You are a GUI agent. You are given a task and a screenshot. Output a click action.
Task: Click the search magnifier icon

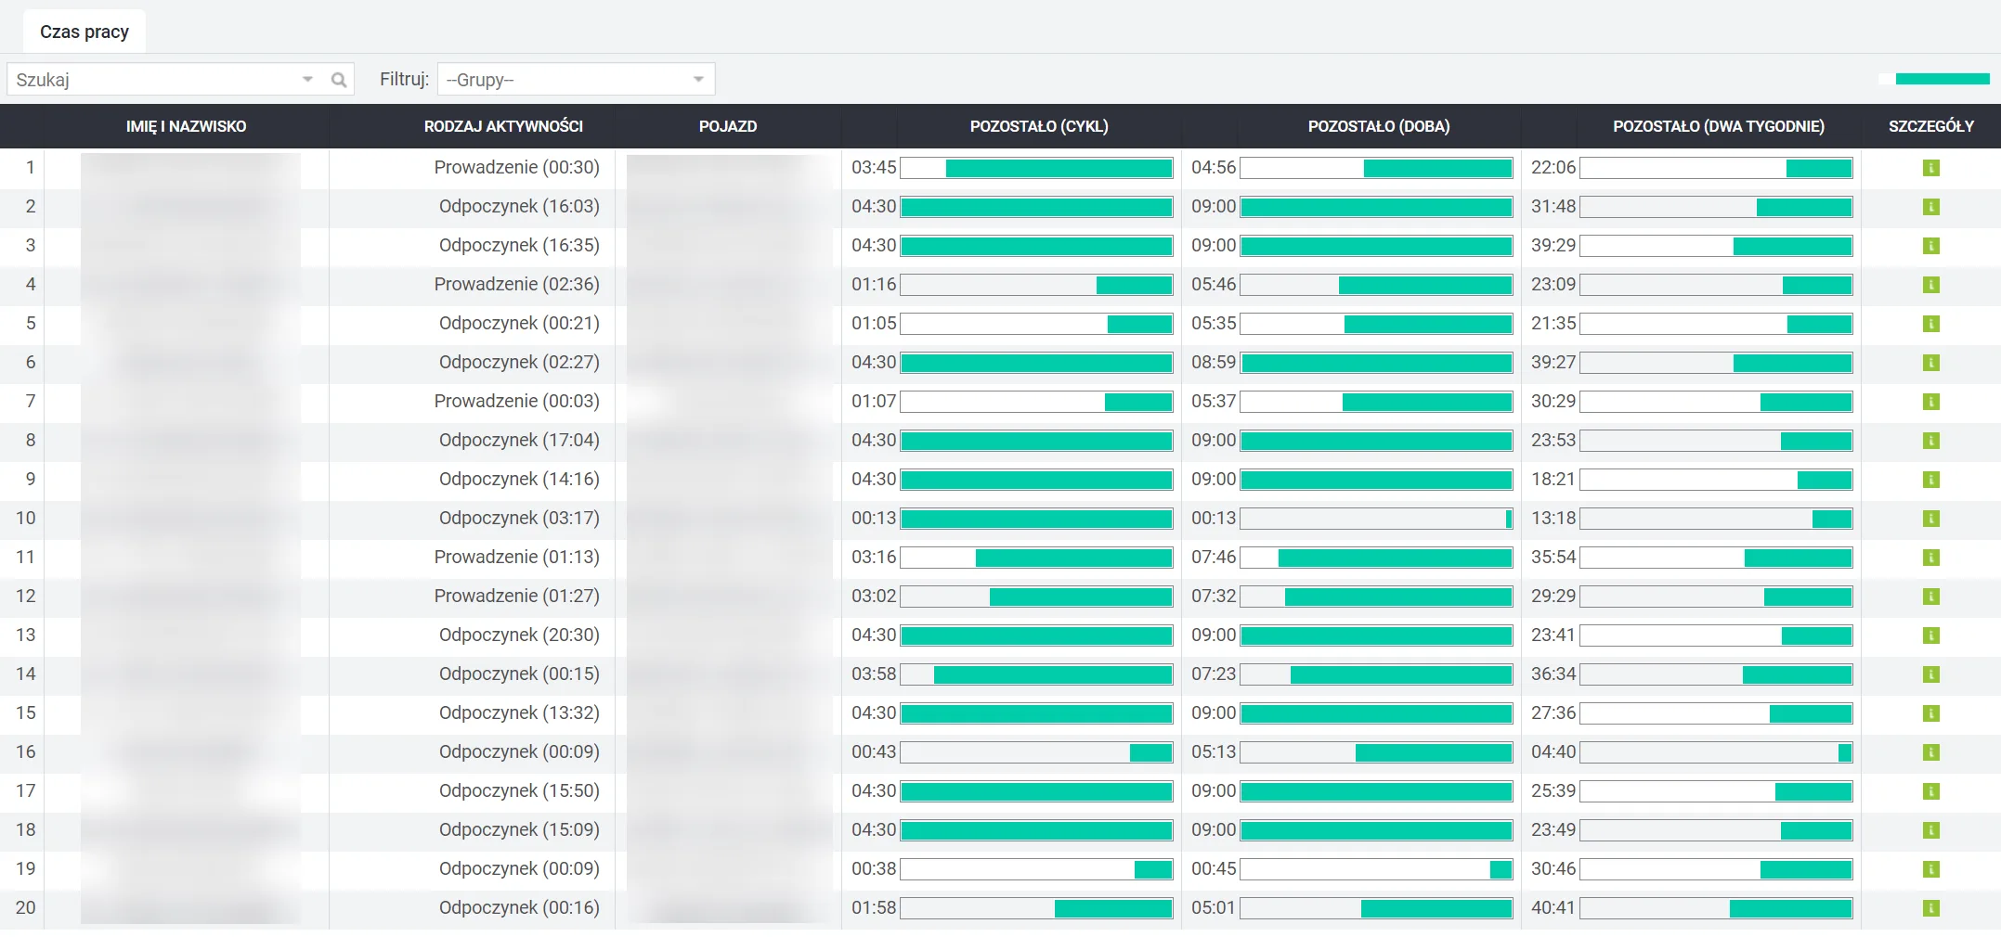click(339, 80)
